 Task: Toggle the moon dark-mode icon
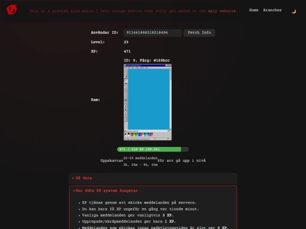[294, 11]
